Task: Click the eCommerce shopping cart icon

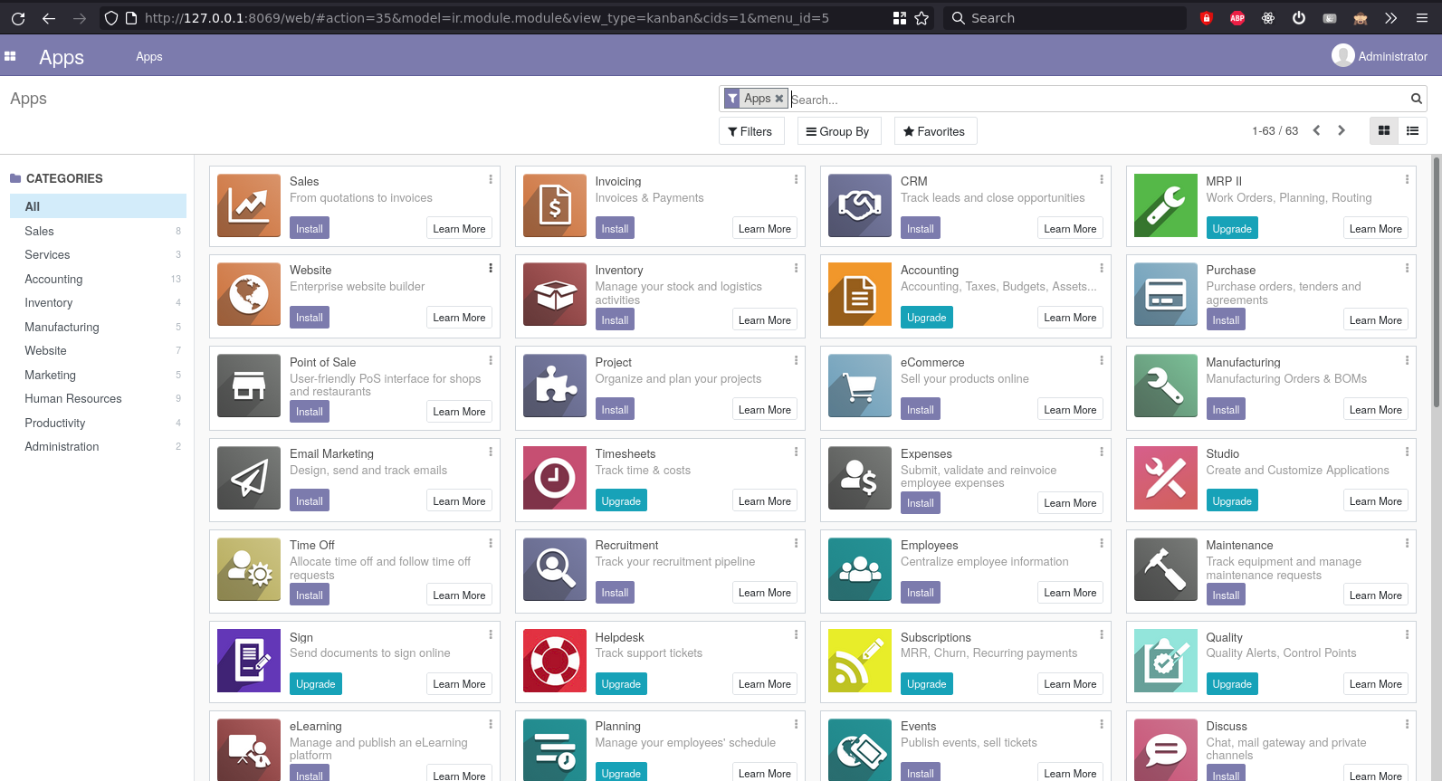Action: [860, 386]
